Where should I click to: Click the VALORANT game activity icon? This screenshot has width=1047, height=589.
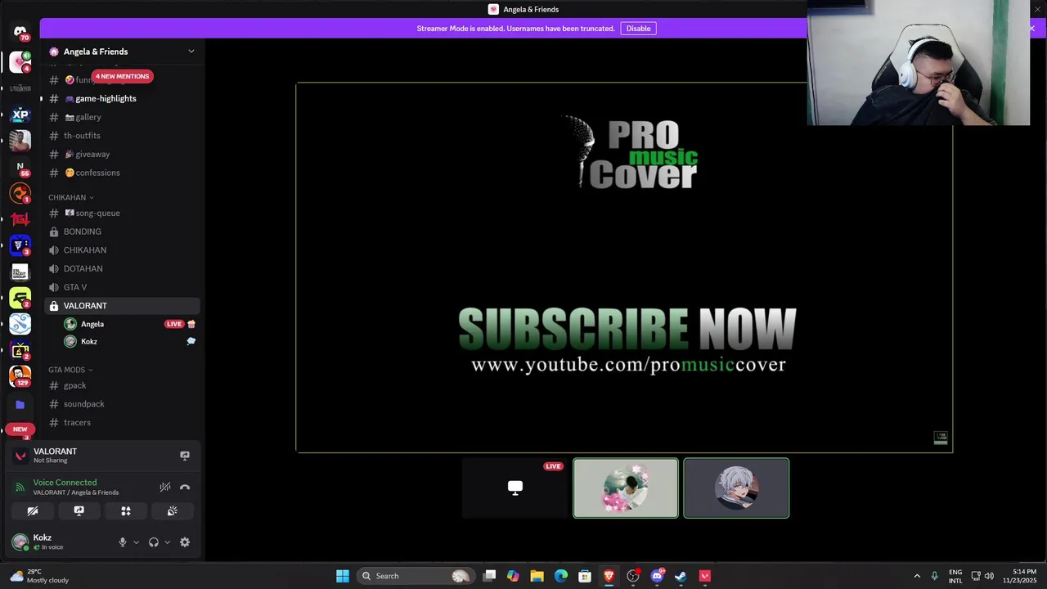(21, 456)
